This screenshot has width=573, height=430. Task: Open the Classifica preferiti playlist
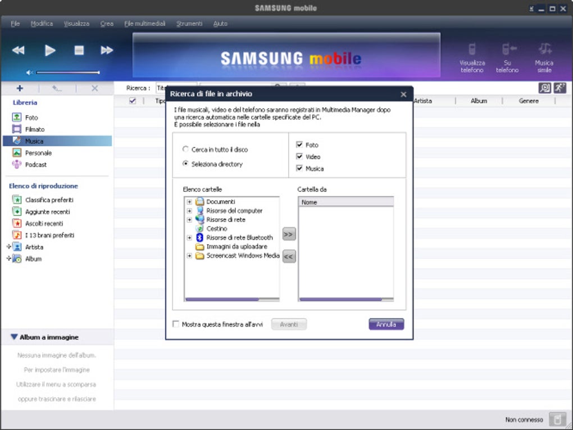pos(49,200)
